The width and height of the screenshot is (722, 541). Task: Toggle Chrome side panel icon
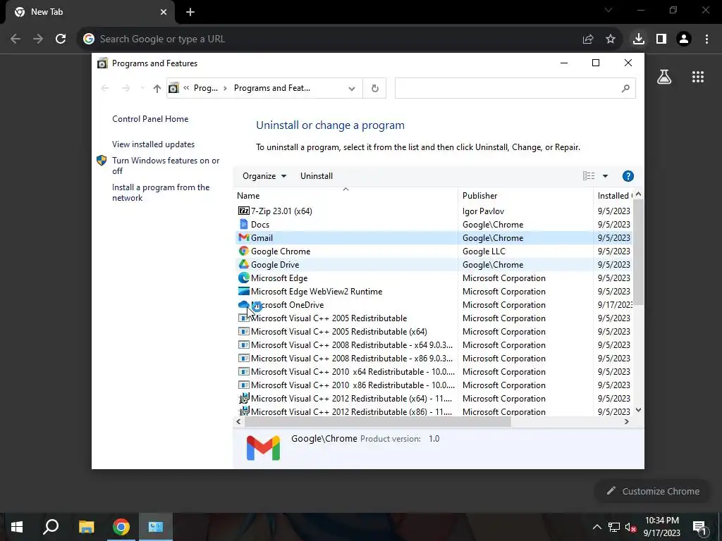(661, 39)
